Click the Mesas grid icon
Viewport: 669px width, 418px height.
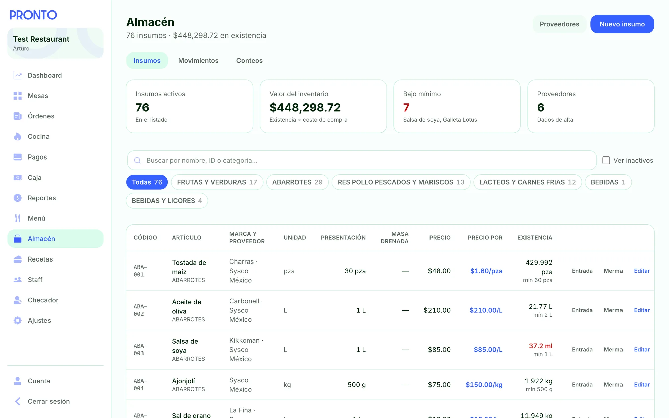coord(18,96)
